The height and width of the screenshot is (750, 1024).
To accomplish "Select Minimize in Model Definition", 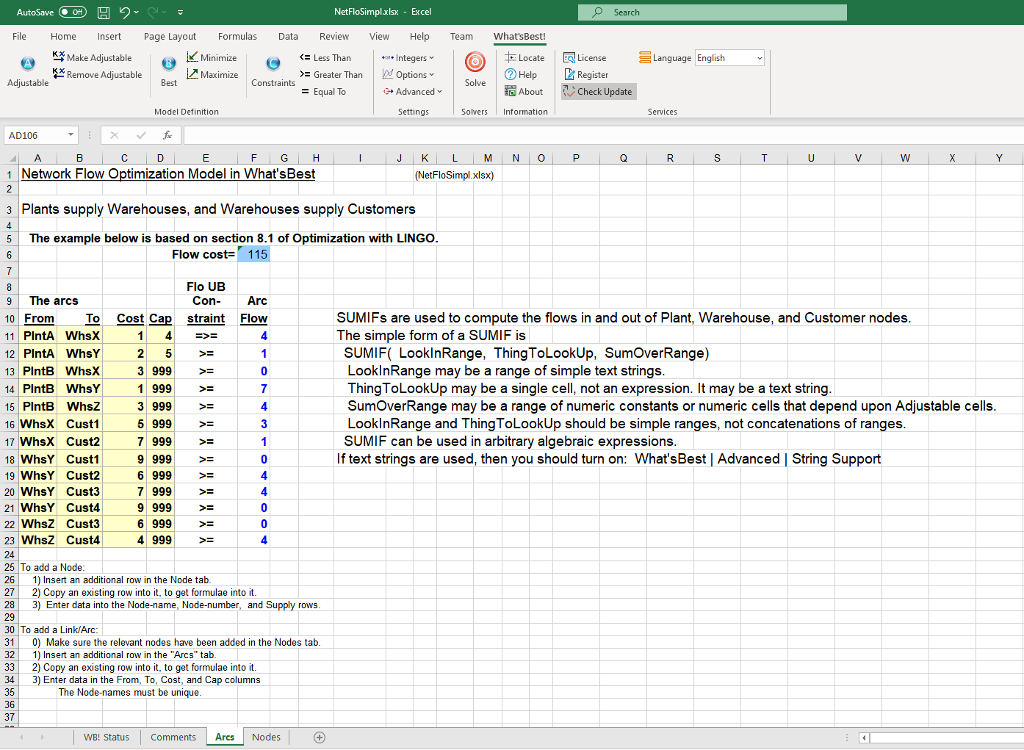I will pyautogui.click(x=212, y=58).
